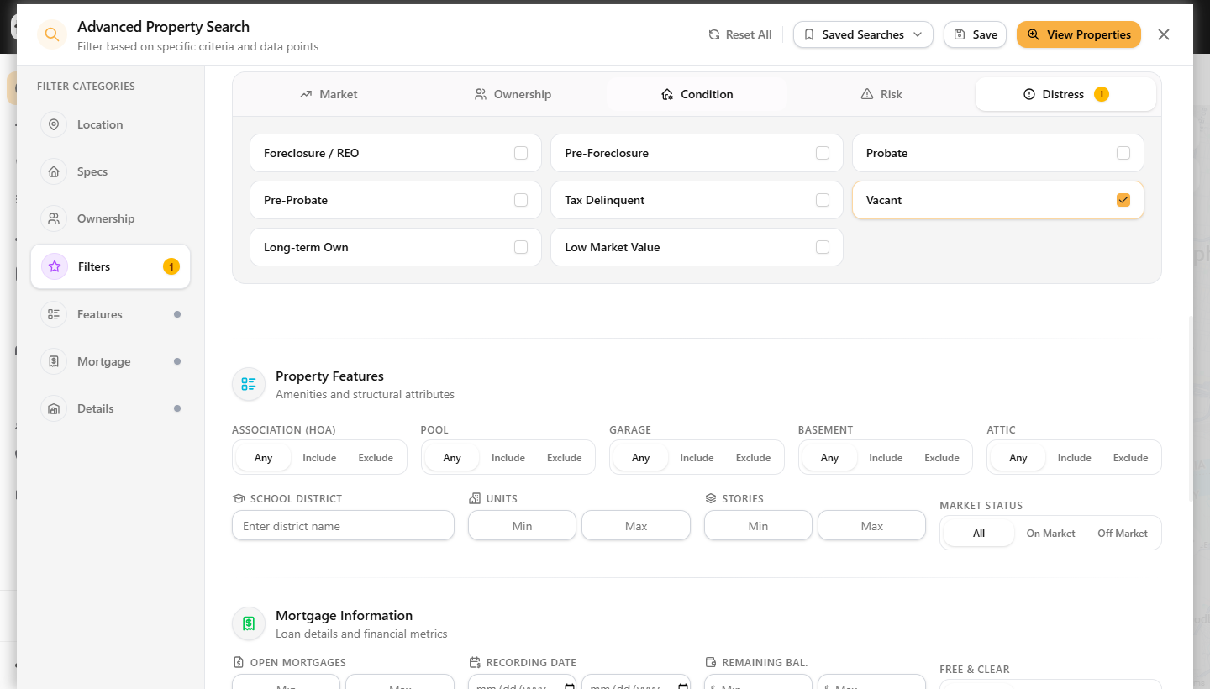
Task: Open the Saved Searches dropdown
Action: pos(863,34)
